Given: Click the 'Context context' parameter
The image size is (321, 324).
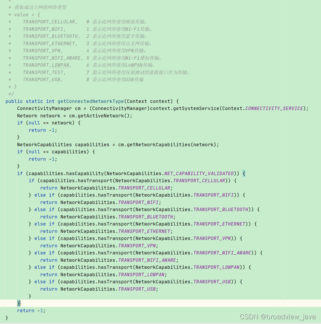Looking at the screenshot, I should (148, 102).
